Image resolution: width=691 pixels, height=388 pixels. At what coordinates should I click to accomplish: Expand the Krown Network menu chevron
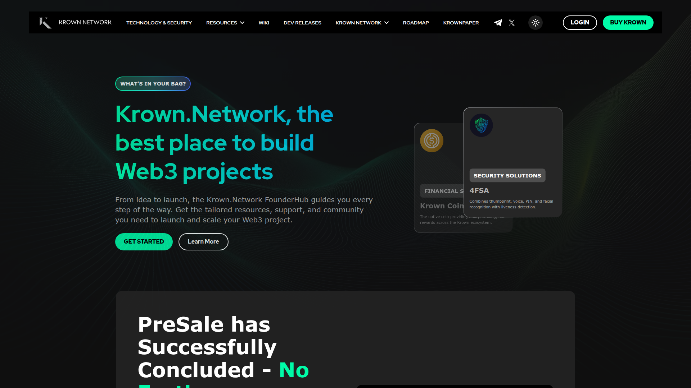pyautogui.click(x=387, y=23)
